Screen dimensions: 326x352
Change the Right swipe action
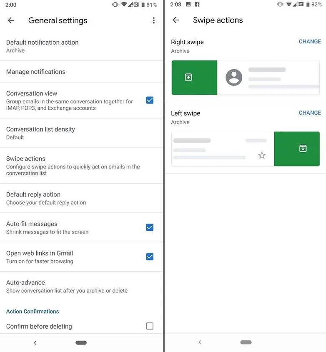(310, 42)
